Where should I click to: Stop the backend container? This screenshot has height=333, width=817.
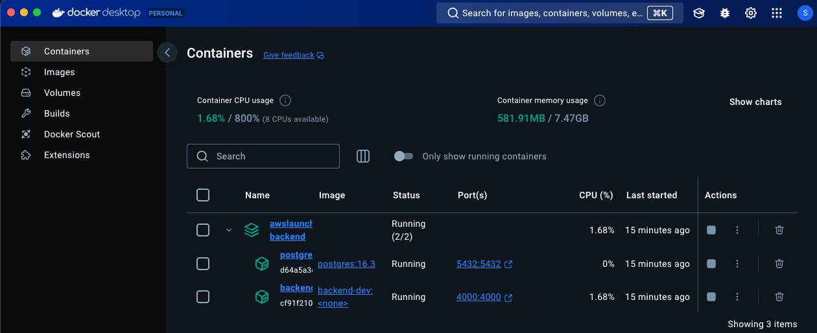click(711, 297)
